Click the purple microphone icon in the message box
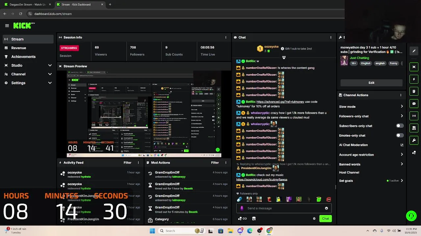Image resolution: width=421 pixels, height=236 pixels. 242,208
